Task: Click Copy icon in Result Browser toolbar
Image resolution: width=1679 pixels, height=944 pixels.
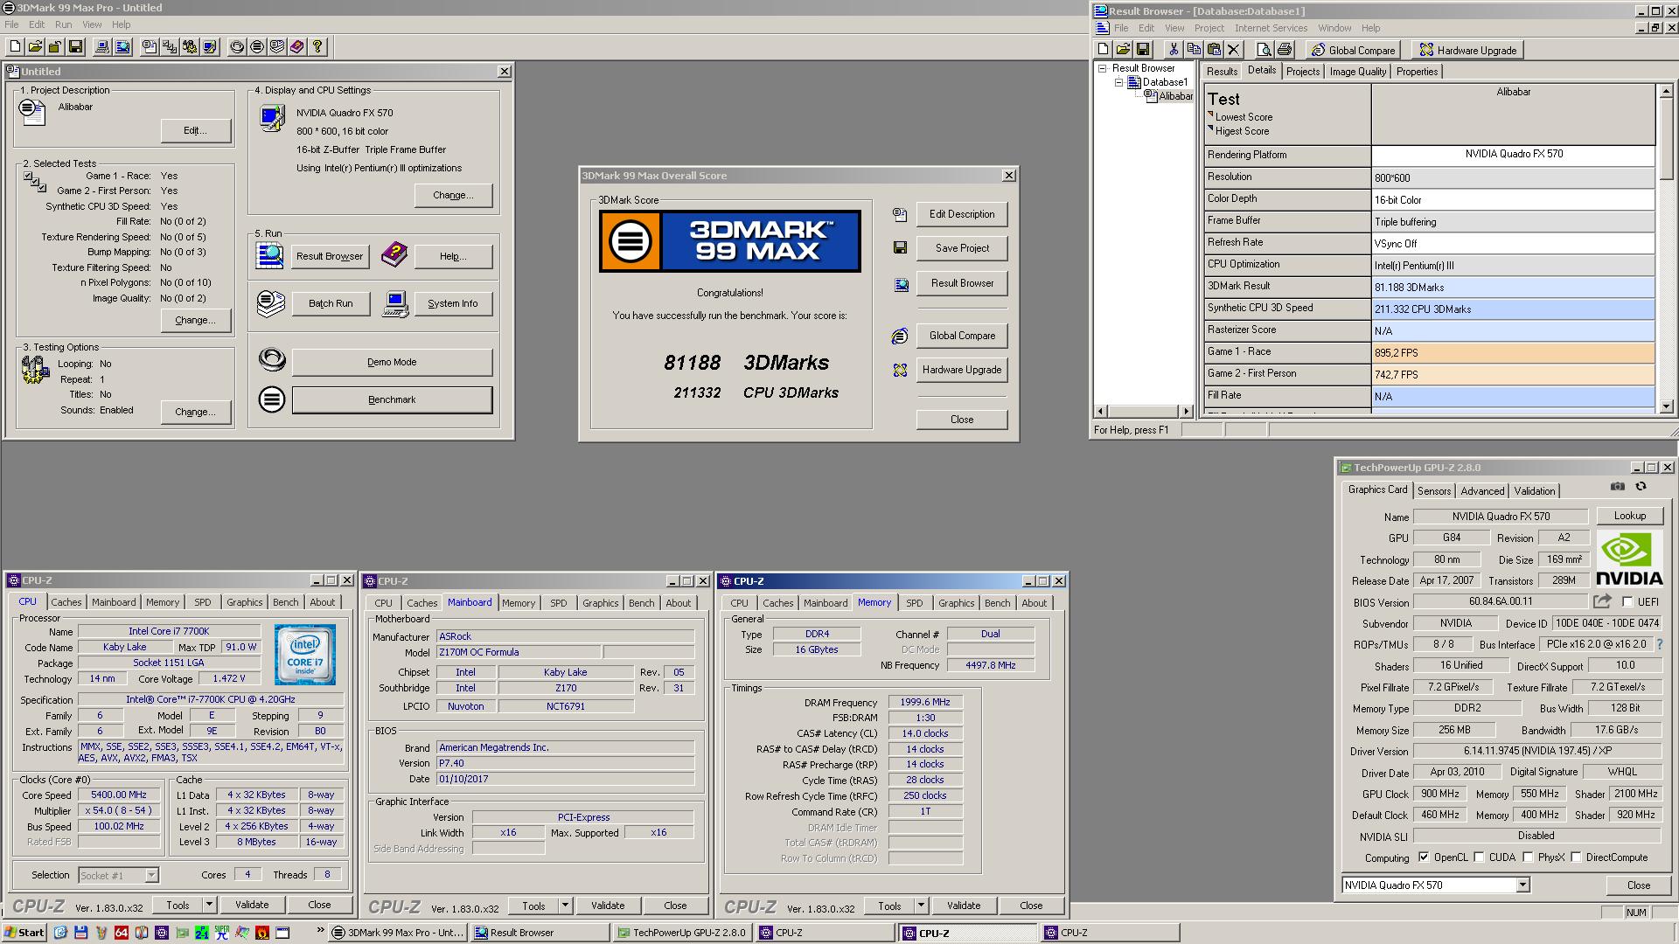Action: [1194, 50]
